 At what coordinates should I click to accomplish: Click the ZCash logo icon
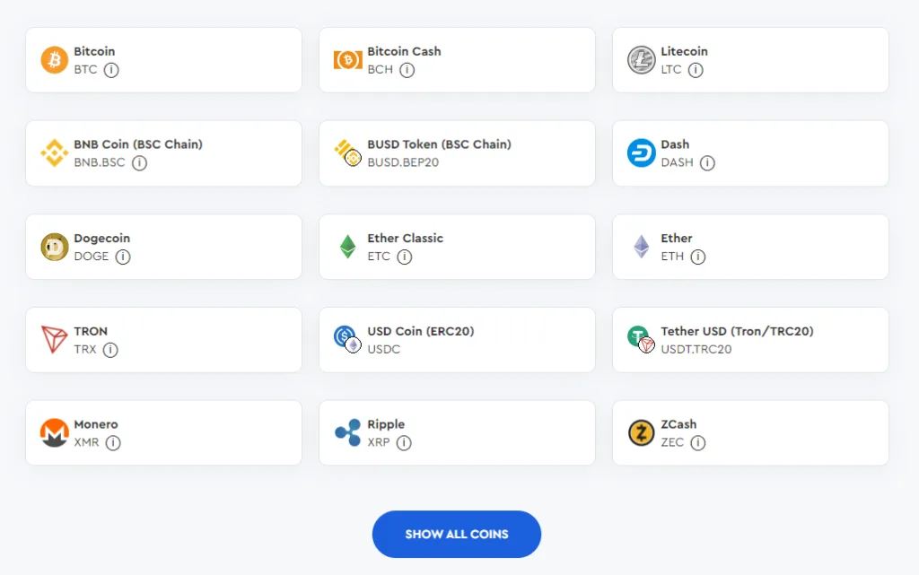click(642, 432)
